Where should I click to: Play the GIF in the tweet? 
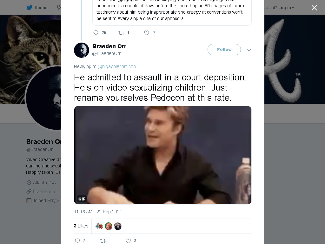tap(163, 155)
